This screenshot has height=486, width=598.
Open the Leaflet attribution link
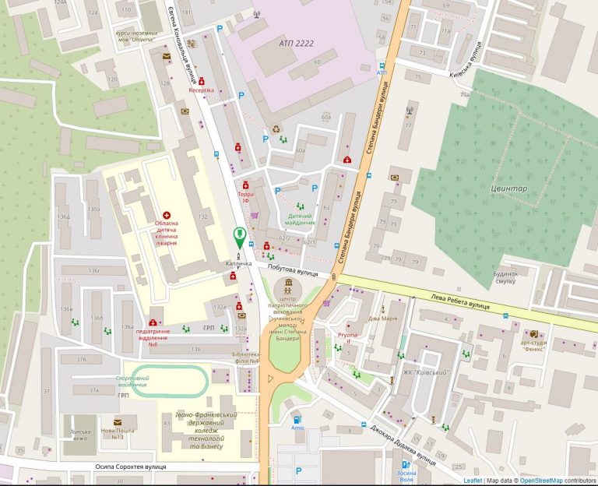(473, 481)
